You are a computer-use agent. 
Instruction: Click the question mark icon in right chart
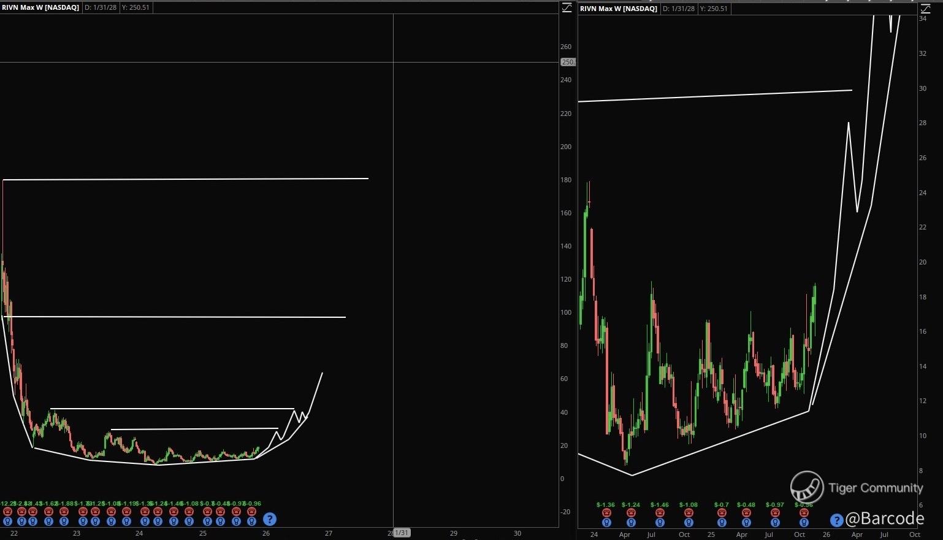(836, 520)
